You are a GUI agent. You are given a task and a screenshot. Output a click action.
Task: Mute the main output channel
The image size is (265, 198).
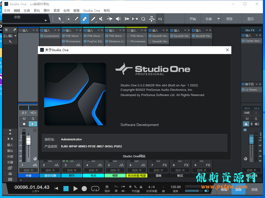(x=247, y=119)
